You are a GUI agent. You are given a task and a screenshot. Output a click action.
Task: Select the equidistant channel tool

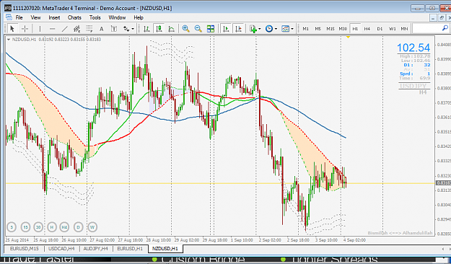76,28
